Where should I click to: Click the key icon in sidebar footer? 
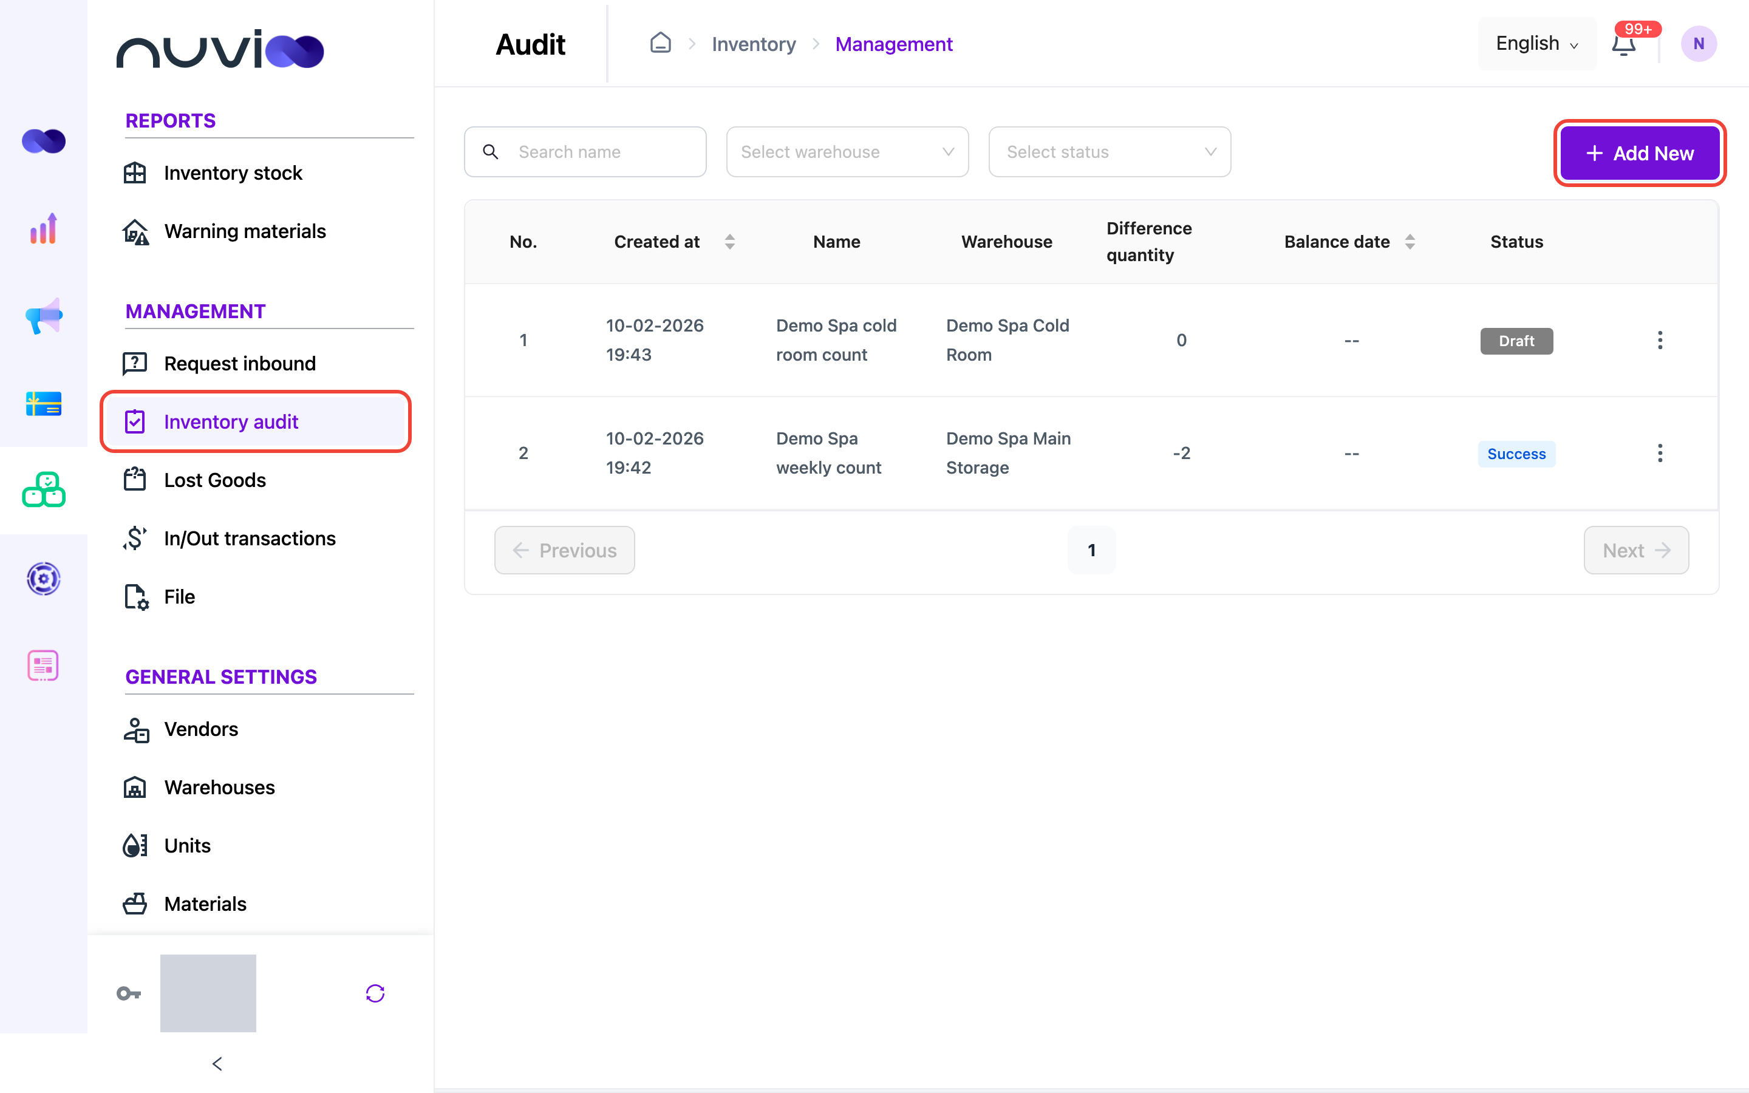tap(129, 993)
